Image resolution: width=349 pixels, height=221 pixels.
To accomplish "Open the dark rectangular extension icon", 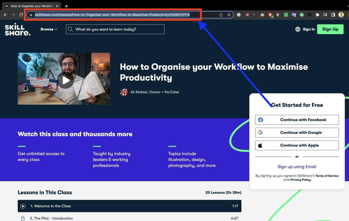I will click(x=309, y=15).
